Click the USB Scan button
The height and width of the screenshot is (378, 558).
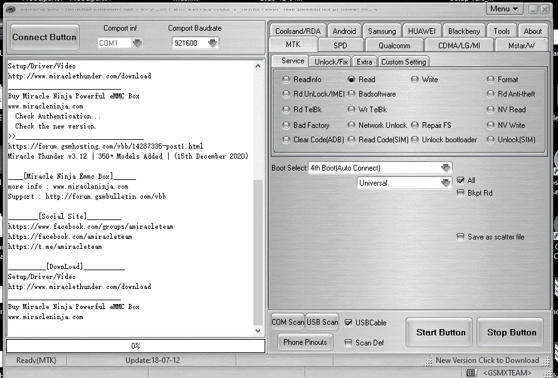[x=322, y=322]
